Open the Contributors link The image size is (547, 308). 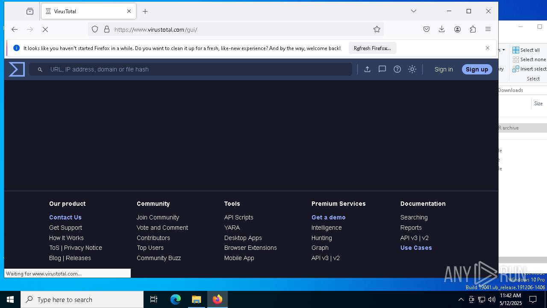point(153,238)
